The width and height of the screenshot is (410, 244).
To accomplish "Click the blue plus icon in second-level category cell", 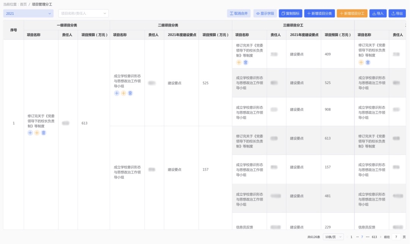I will 117,93.
